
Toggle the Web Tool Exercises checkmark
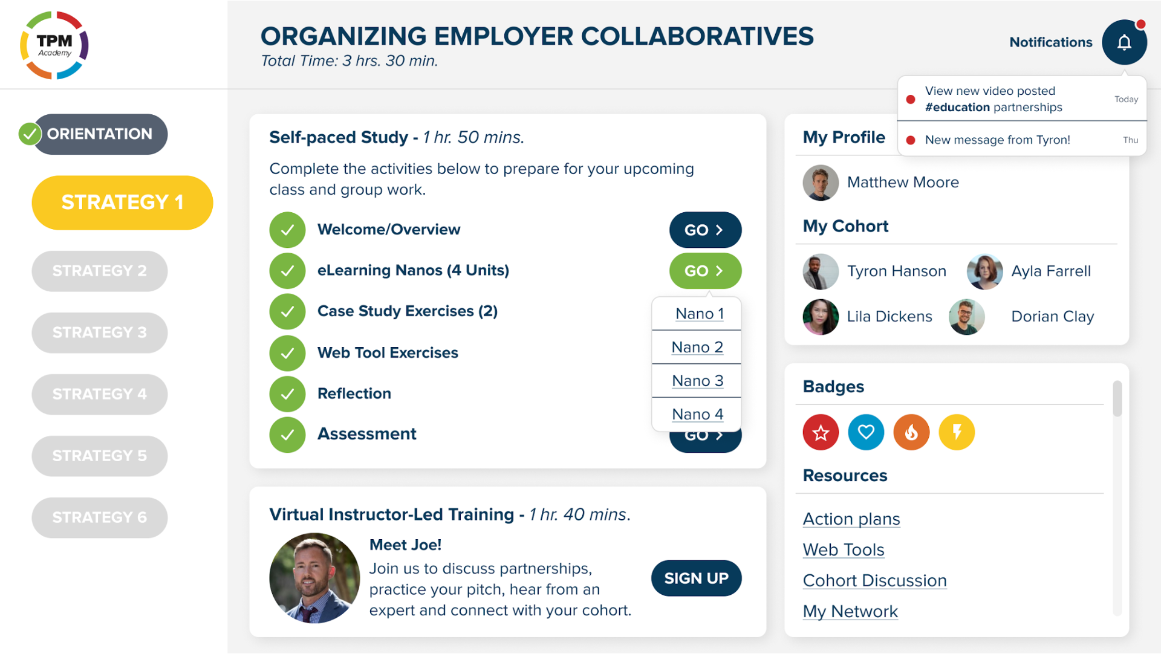(x=287, y=353)
